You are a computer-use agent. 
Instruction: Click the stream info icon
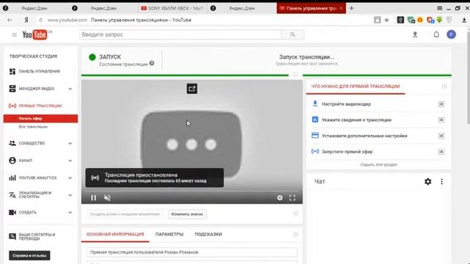[x=315, y=120]
